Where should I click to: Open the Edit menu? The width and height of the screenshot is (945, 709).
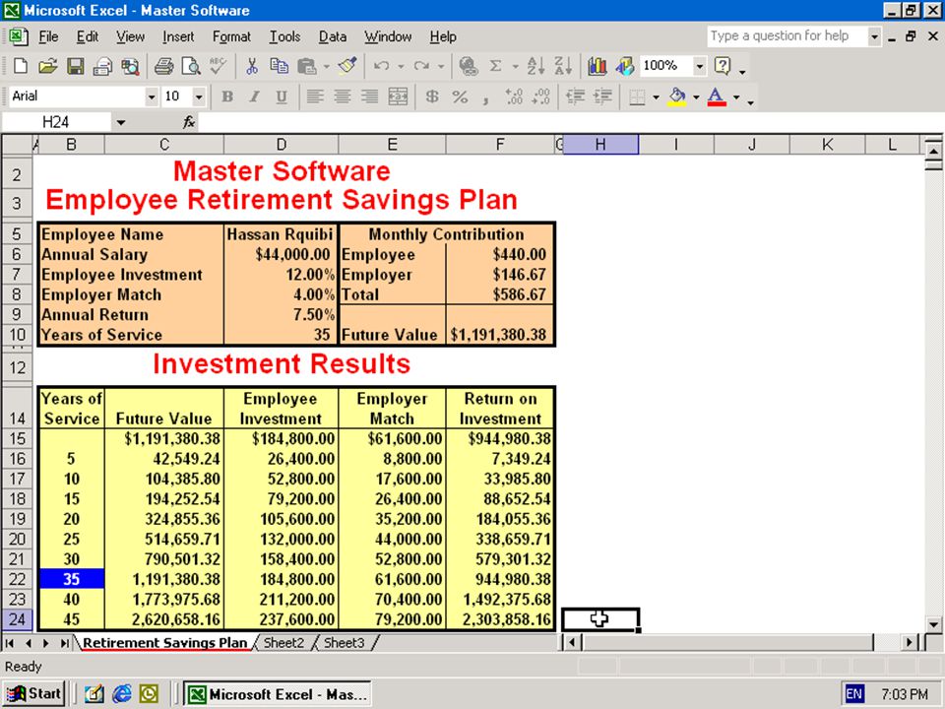pyautogui.click(x=88, y=36)
